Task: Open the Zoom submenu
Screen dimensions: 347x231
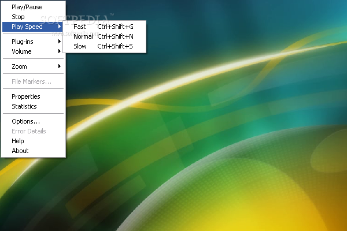Action: (33, 66)
